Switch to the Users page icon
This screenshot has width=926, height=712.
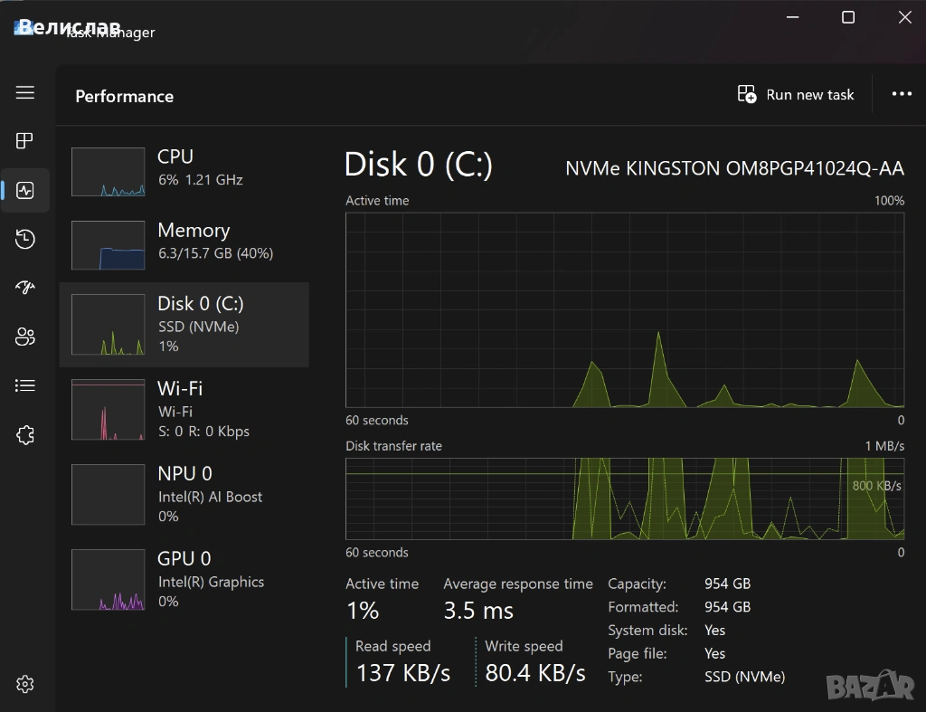point(25,337)
